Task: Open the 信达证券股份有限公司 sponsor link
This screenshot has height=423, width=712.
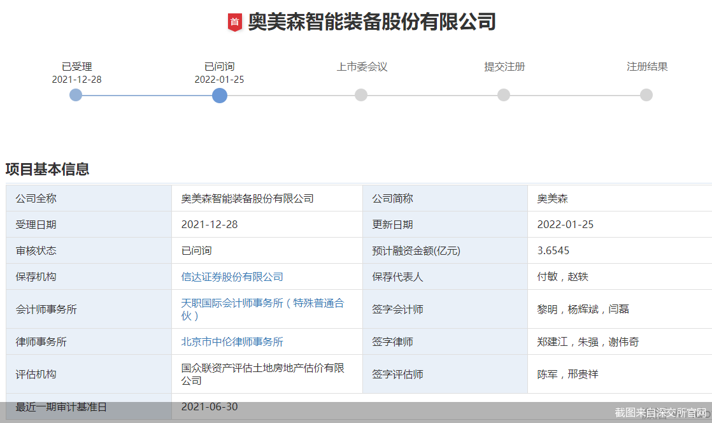Action: click(232, 276)
